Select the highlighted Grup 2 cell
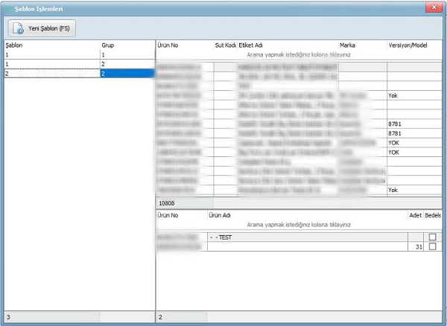The height and width of the screenshot is (326, 447). (x=125, y=74)
